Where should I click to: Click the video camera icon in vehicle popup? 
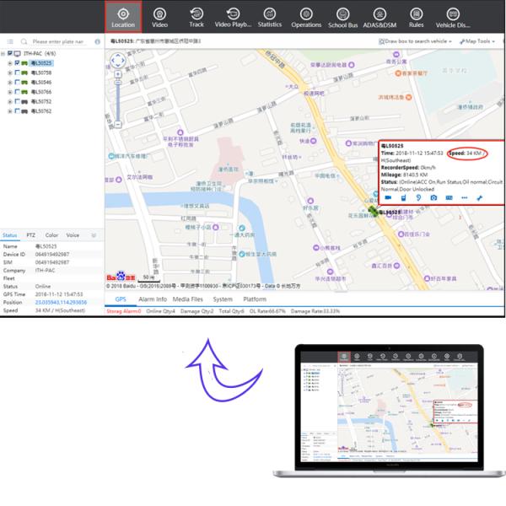pyautogui.click(x=389, y=197)
